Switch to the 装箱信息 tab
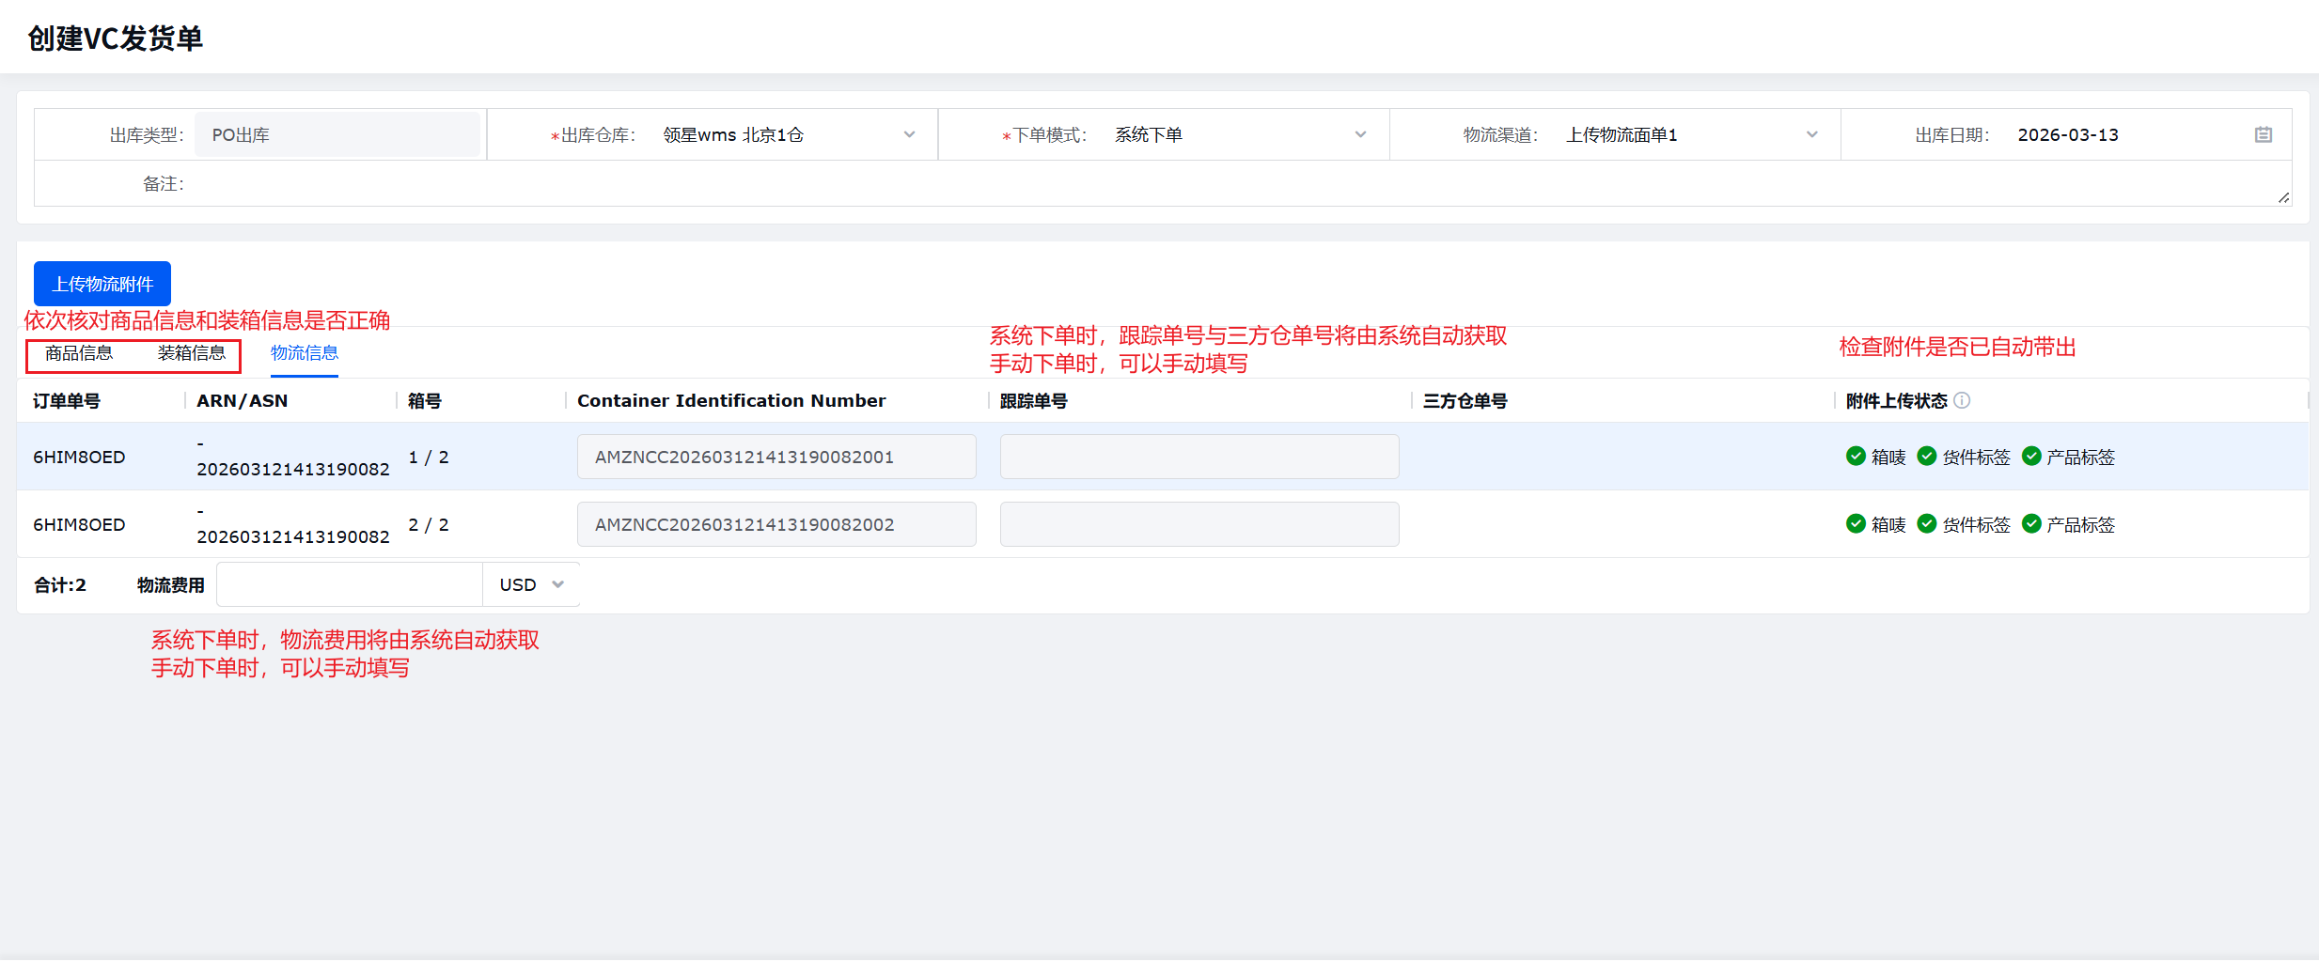 tap(192, 353)
